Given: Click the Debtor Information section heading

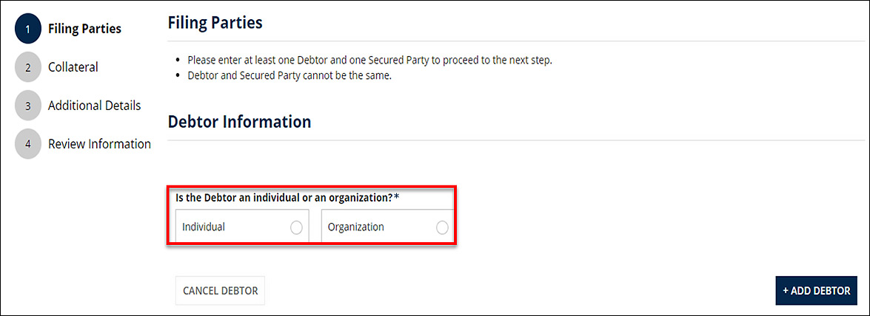Looking at the screenshot, I should pos(239,122).
